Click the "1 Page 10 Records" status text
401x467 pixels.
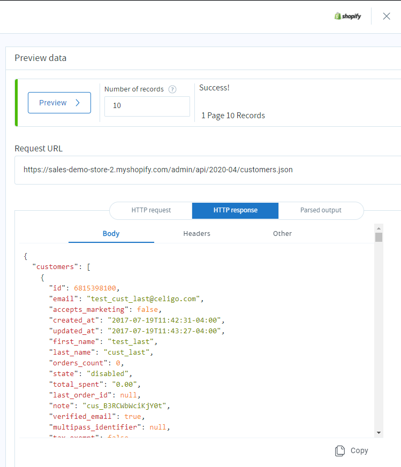233,116
